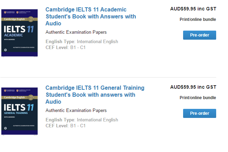Click the General Training book's Print/online bundle label
The image size is (228, 152).
click(x=198, y=98)
